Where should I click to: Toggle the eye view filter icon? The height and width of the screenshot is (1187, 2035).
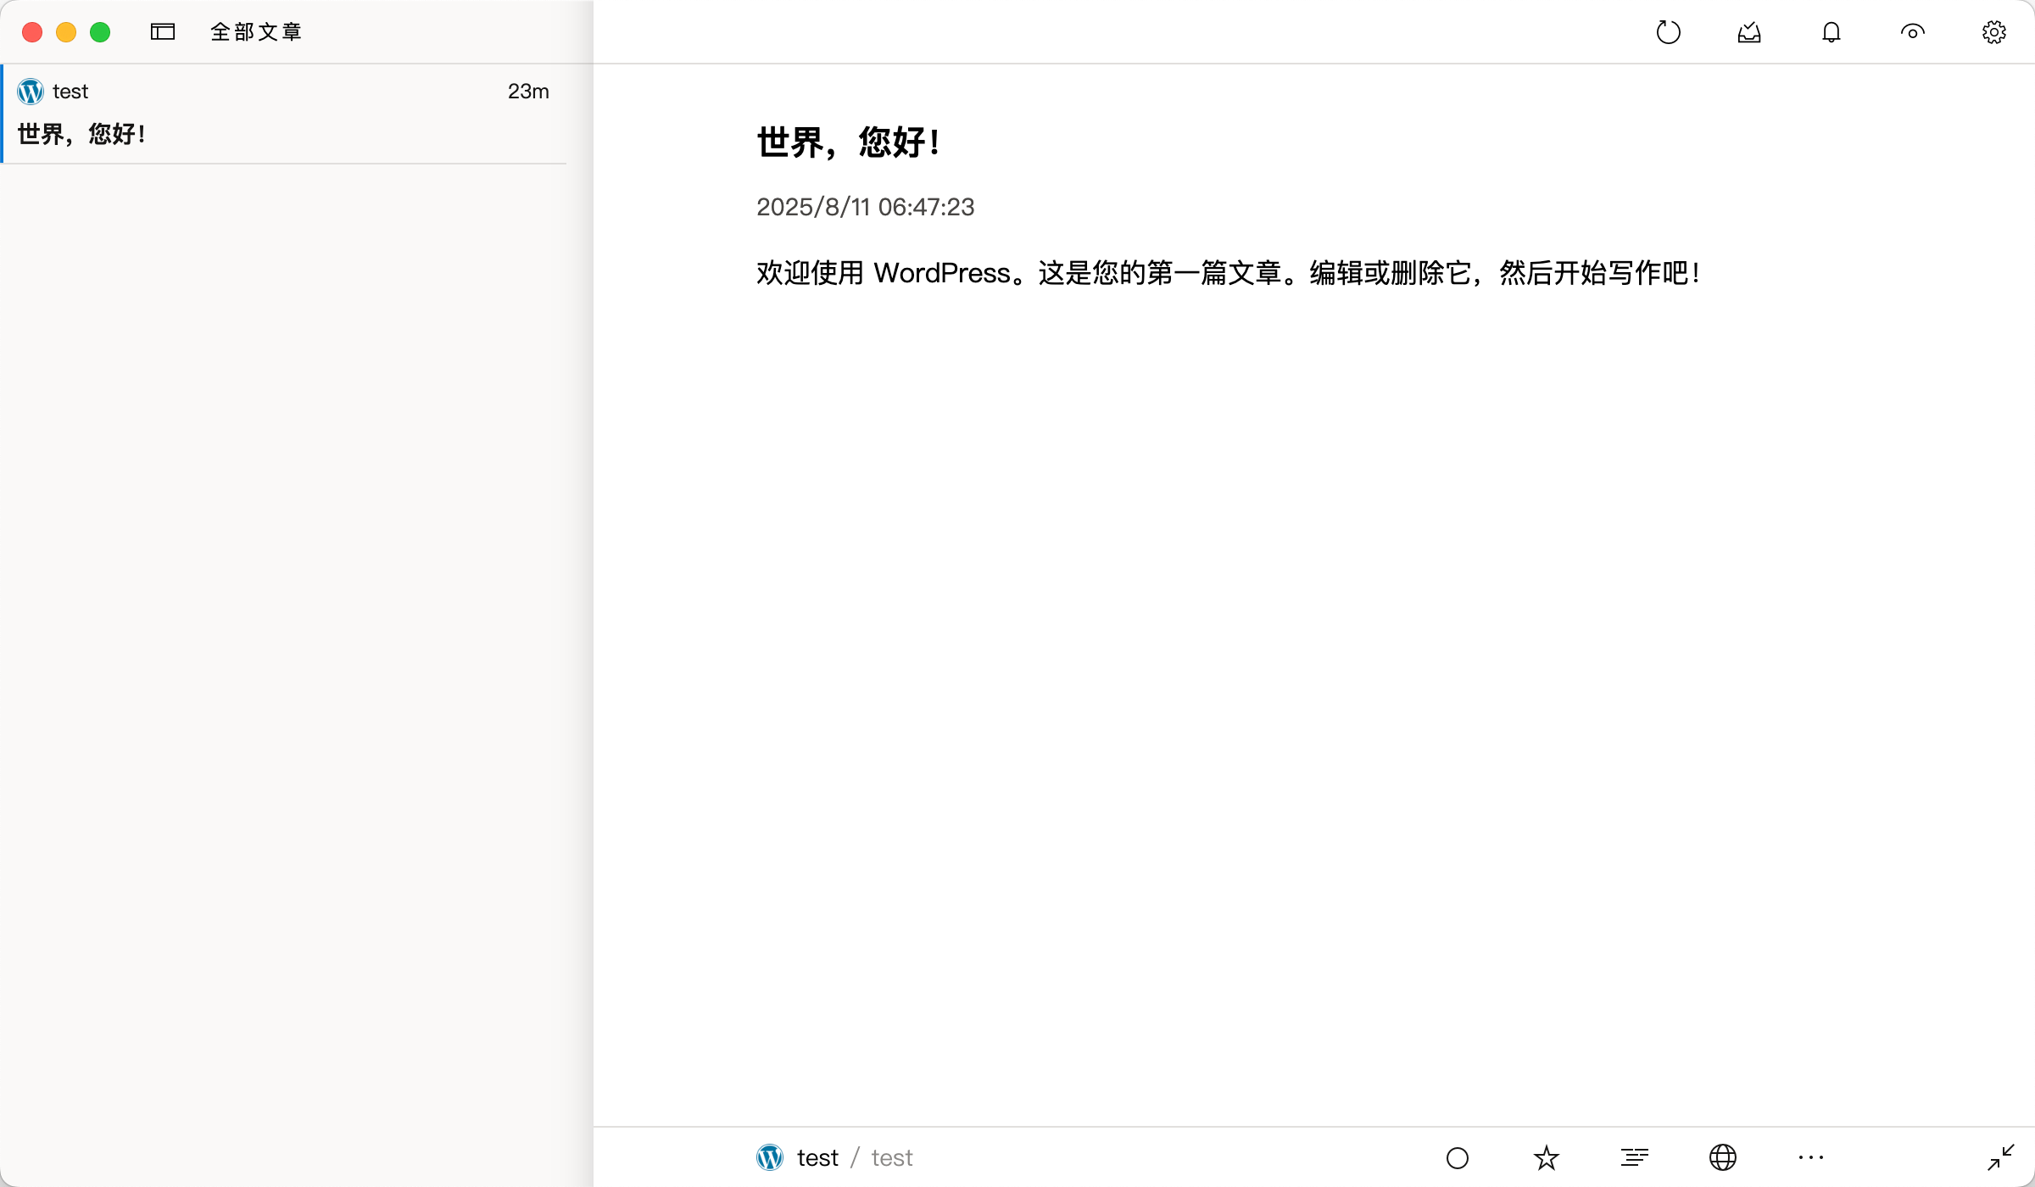[1912, 32]
